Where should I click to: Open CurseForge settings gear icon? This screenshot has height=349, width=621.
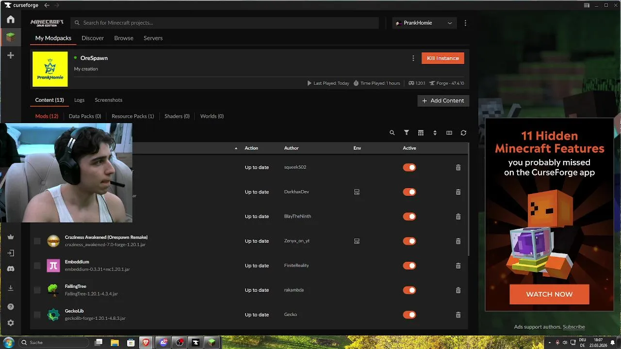pyautogui.click(x=11, y=323)
